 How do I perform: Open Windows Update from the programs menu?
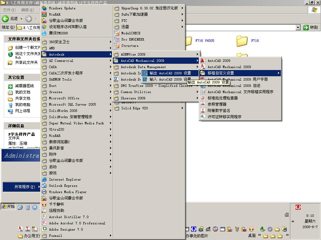click(x=76, y=8)
